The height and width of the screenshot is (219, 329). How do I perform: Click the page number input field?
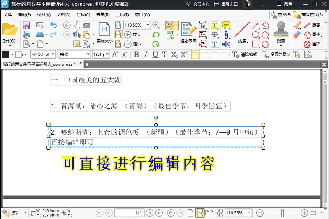[129, 213]
